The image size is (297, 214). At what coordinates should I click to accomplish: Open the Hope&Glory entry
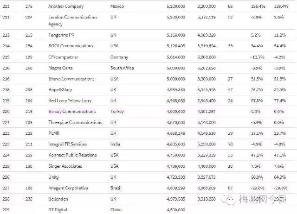(x=60, y=90)
